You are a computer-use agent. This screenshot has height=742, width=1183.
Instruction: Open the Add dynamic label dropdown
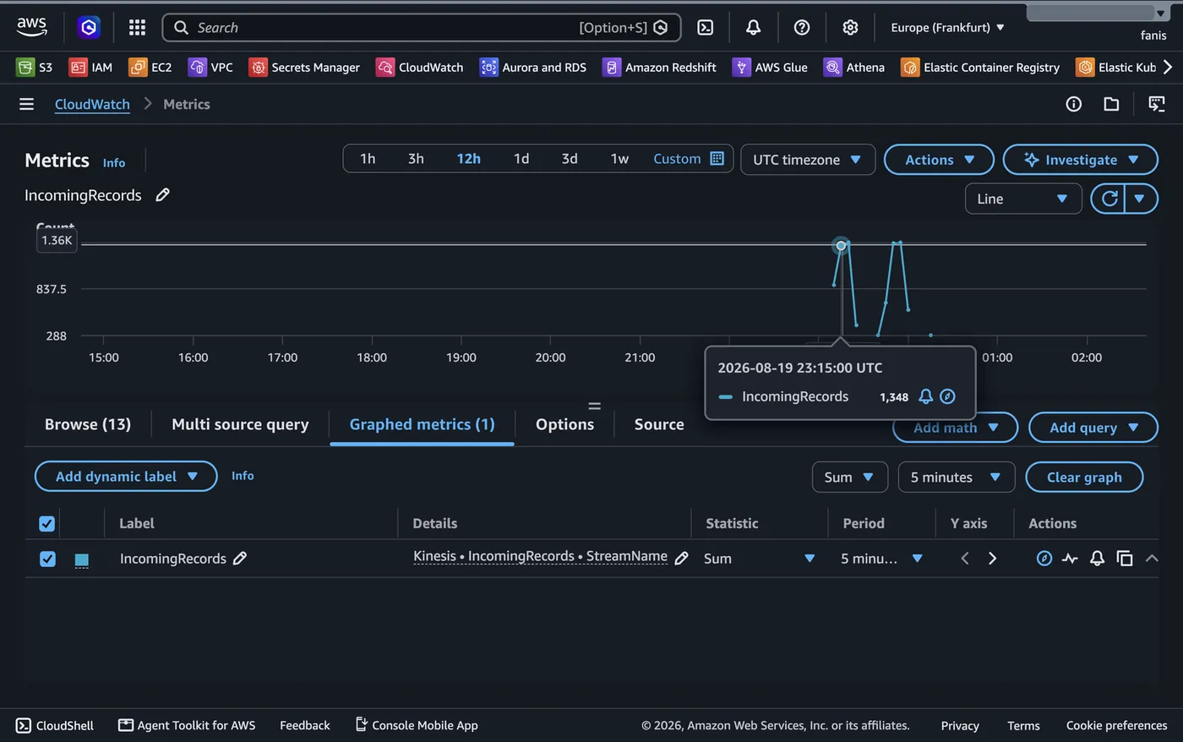tap(126, 477)
